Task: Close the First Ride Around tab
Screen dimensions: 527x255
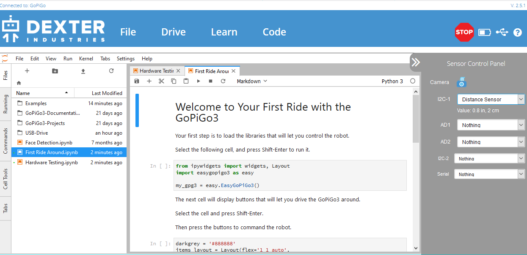Action: coord(234,71)
